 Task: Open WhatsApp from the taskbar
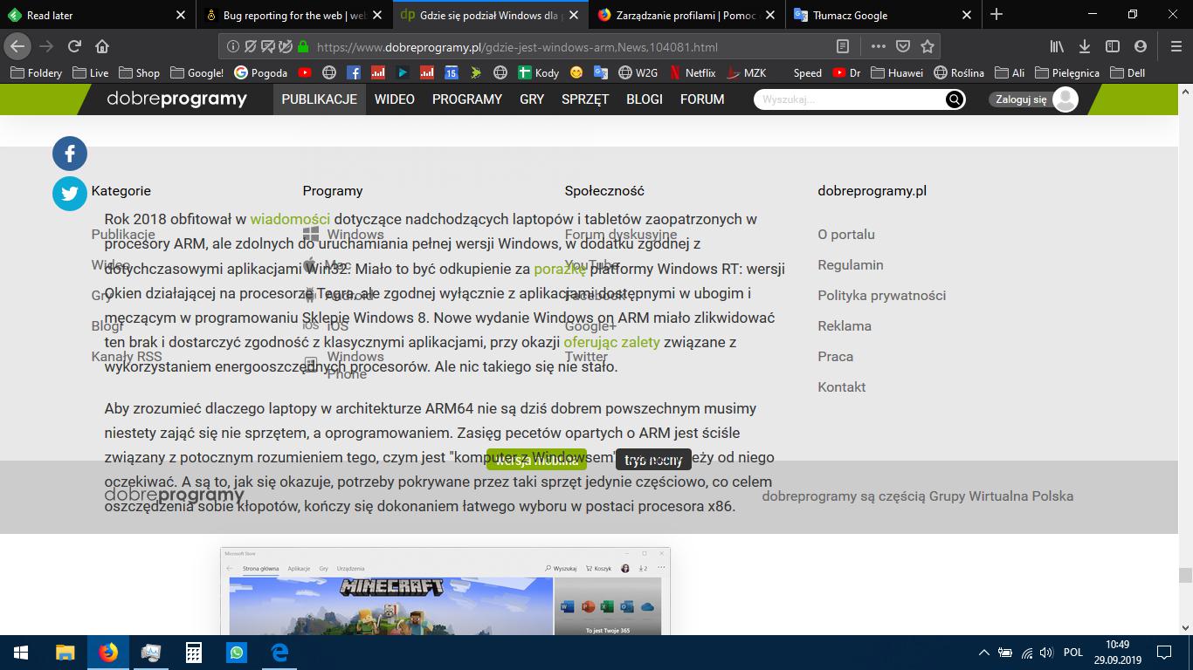[x=236, y=652]
